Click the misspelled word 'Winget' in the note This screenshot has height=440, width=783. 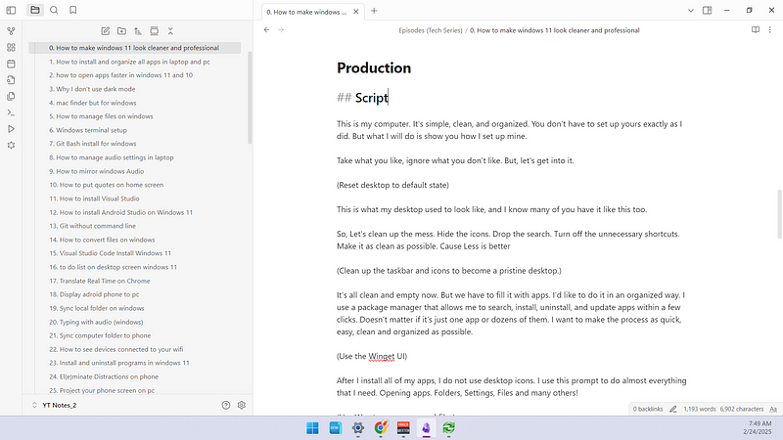pyautogui.click(x=382, y=356)
